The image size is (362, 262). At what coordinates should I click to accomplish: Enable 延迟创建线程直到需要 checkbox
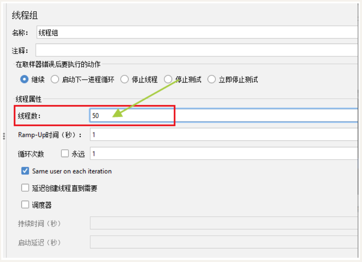pos(25,188)
